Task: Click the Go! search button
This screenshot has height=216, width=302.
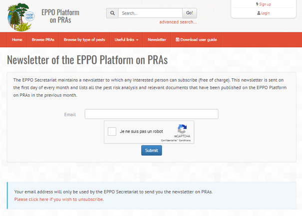Action: click(190, 13)
